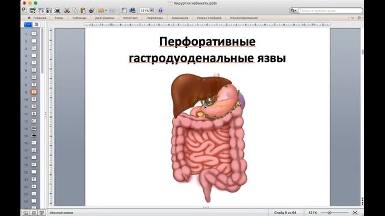Open the Анимация ribbon tab

click(180, 18)
